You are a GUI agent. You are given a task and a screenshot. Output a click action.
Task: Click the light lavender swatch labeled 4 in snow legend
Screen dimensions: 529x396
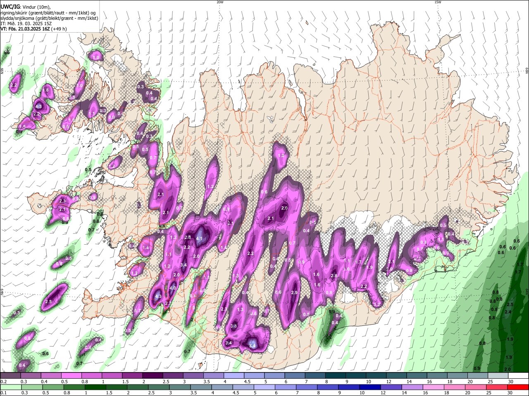click(x=234, y=376)
